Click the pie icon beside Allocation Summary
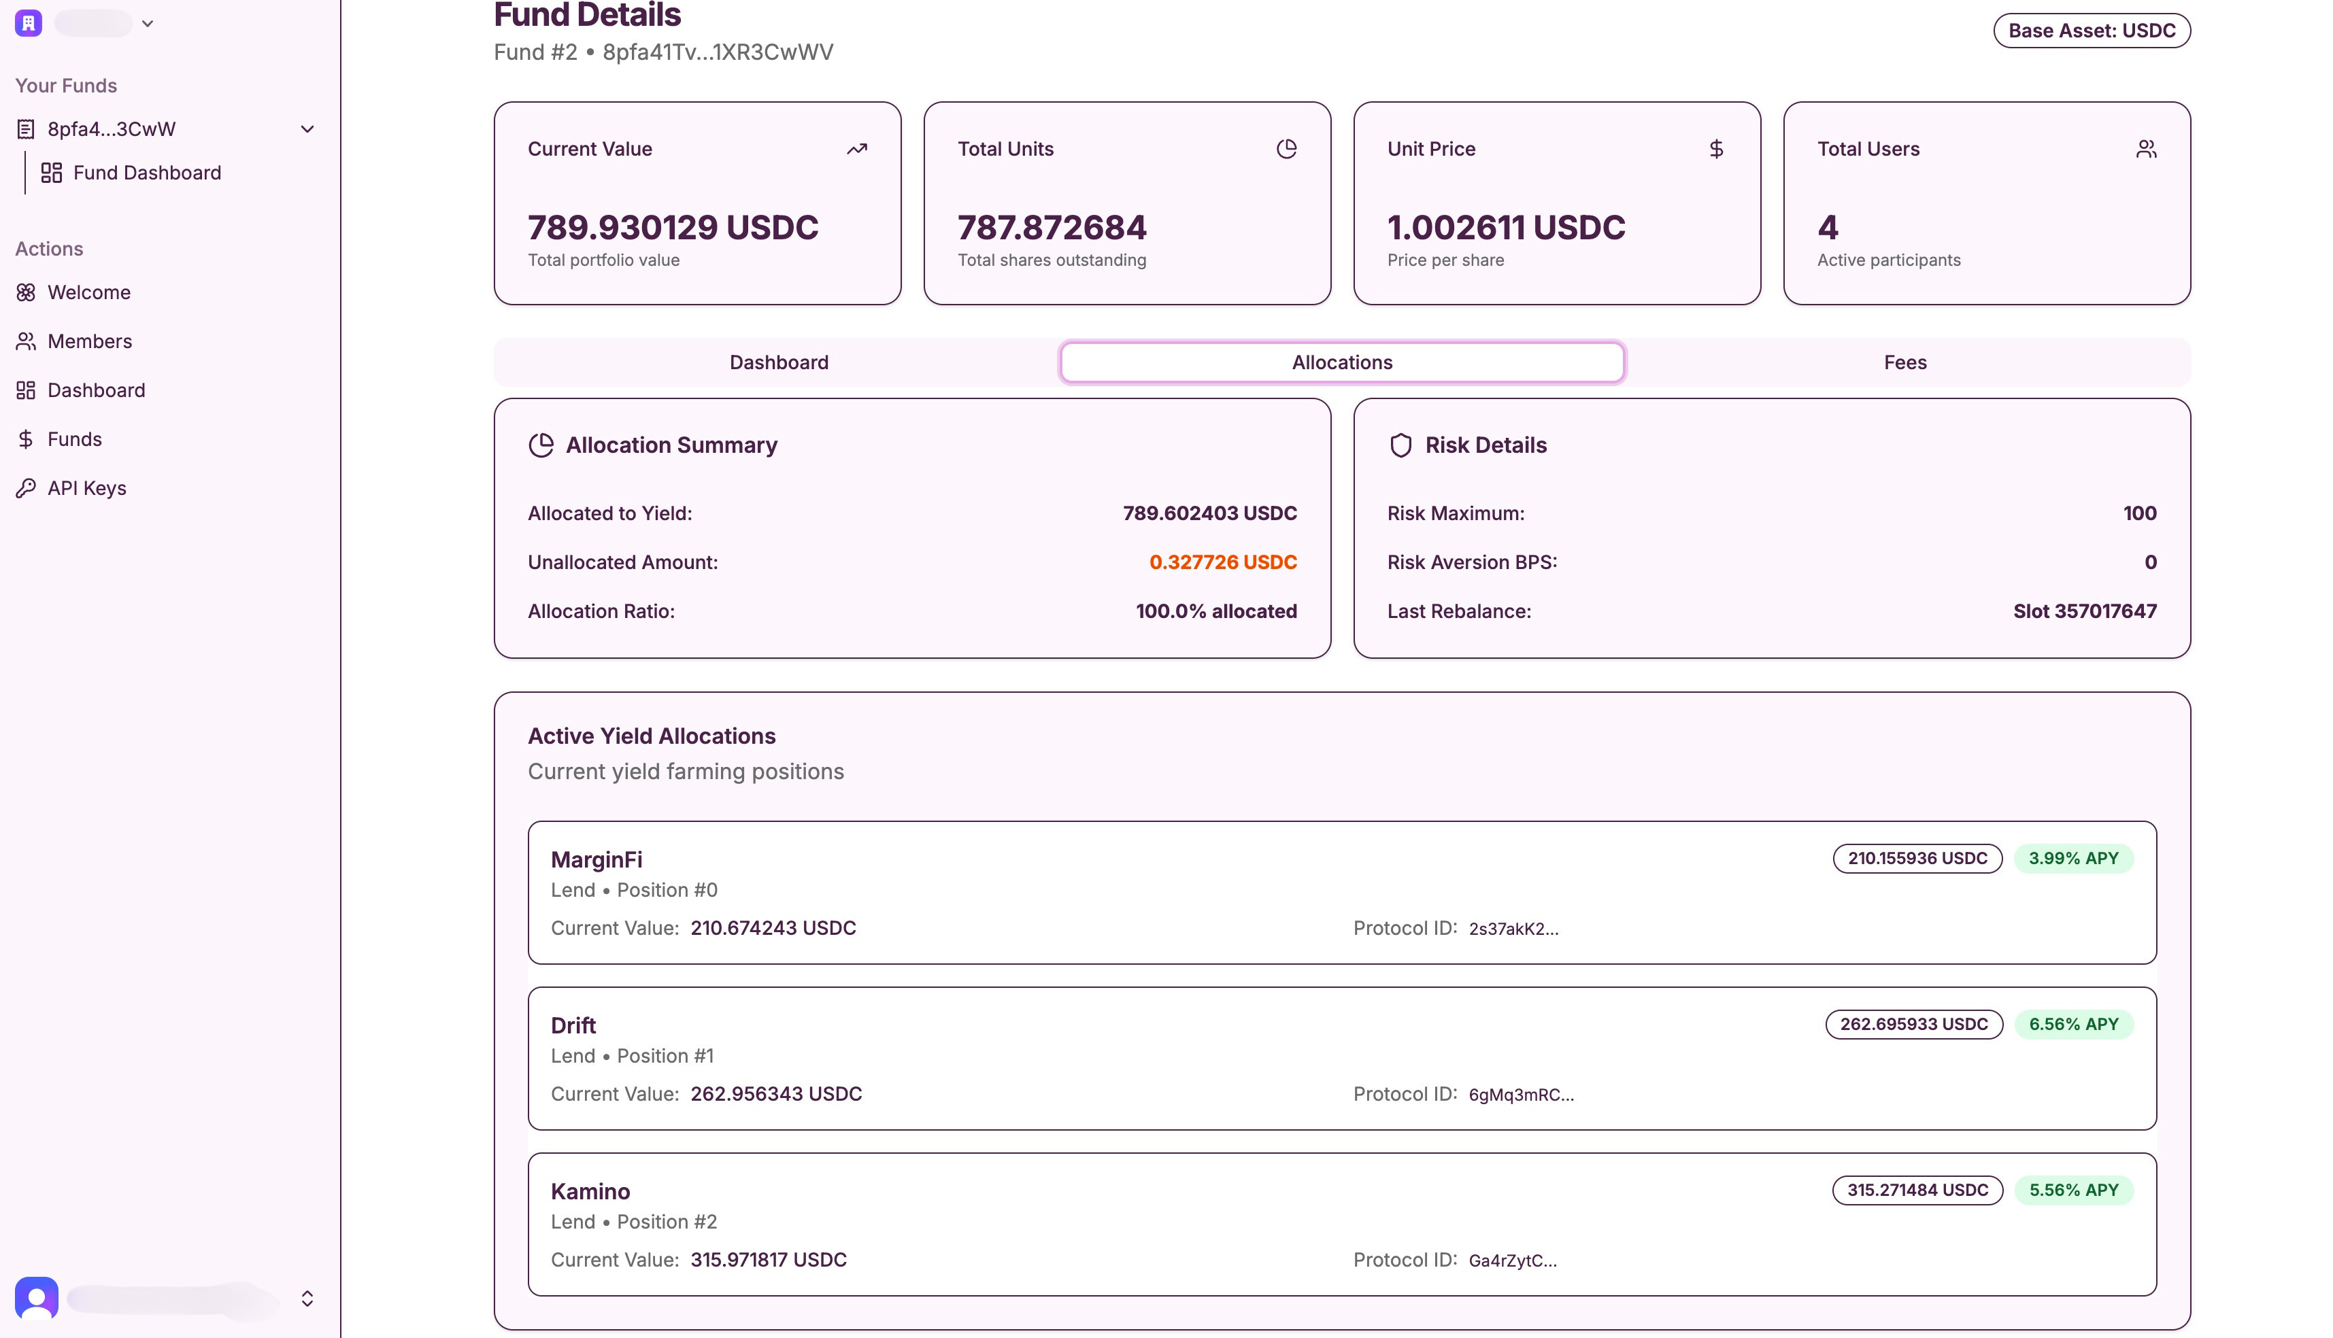The image size is (2333, 1338). [541, 446]
